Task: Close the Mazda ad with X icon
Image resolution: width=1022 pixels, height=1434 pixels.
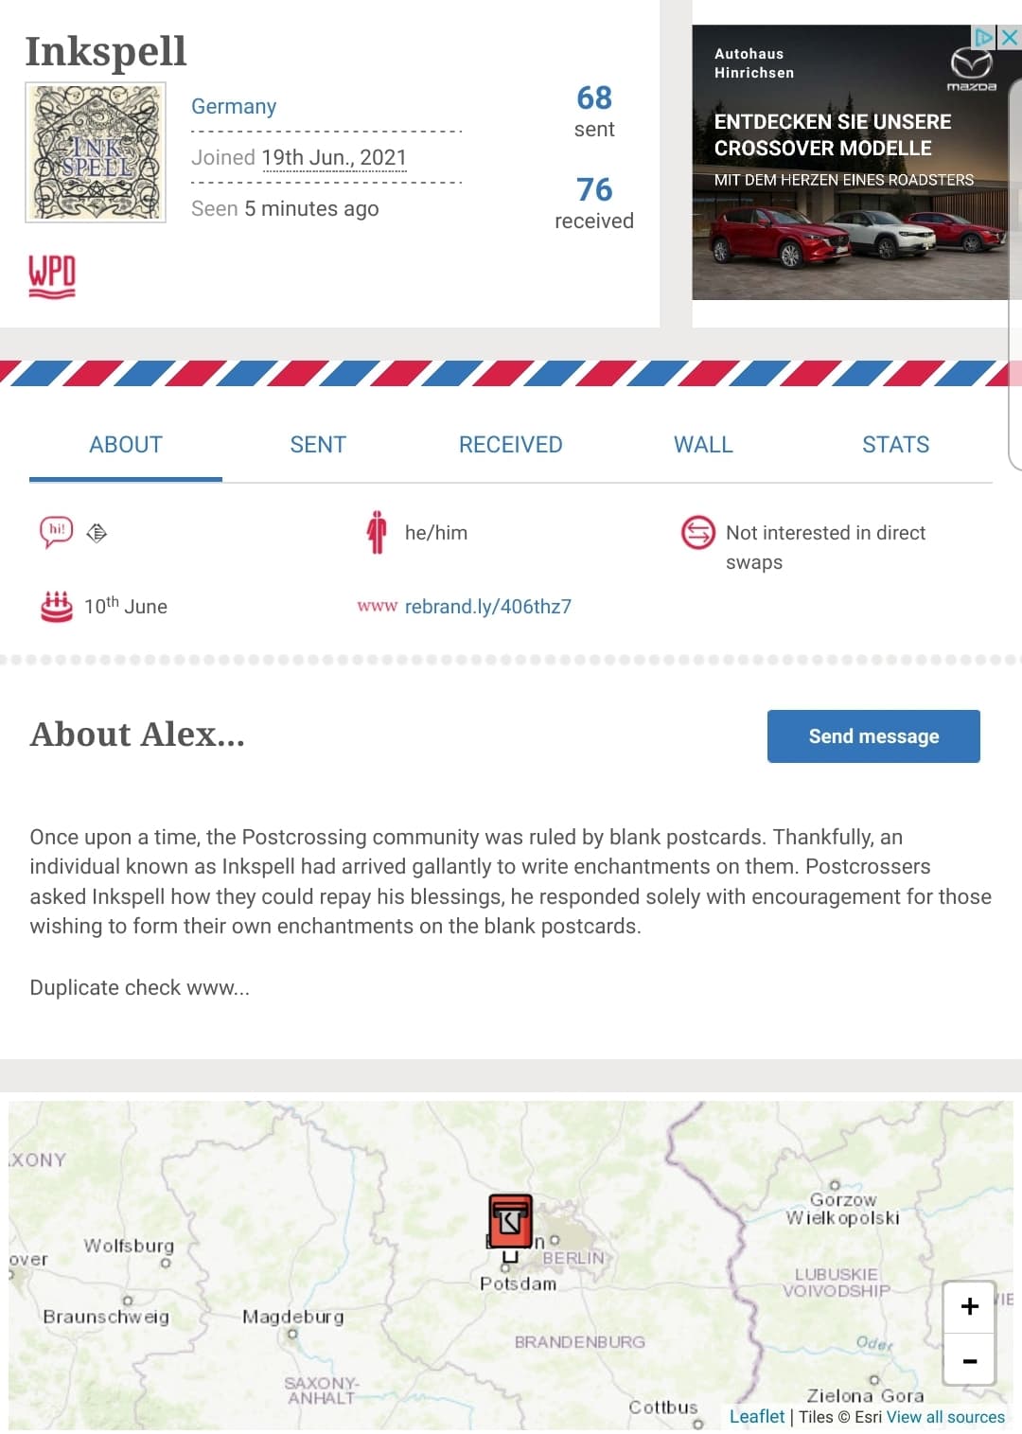Action: pos(1010,37)
